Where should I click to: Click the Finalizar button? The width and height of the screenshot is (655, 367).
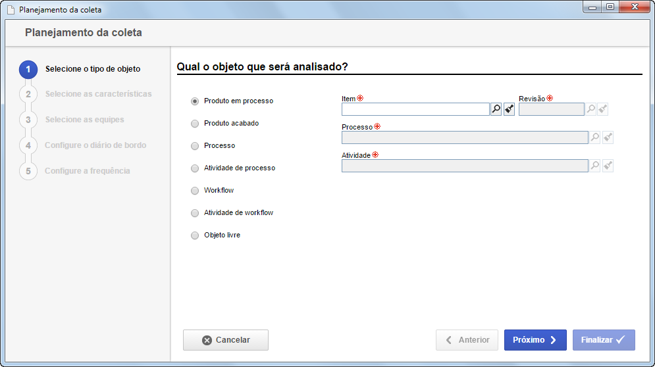(604, 340)
